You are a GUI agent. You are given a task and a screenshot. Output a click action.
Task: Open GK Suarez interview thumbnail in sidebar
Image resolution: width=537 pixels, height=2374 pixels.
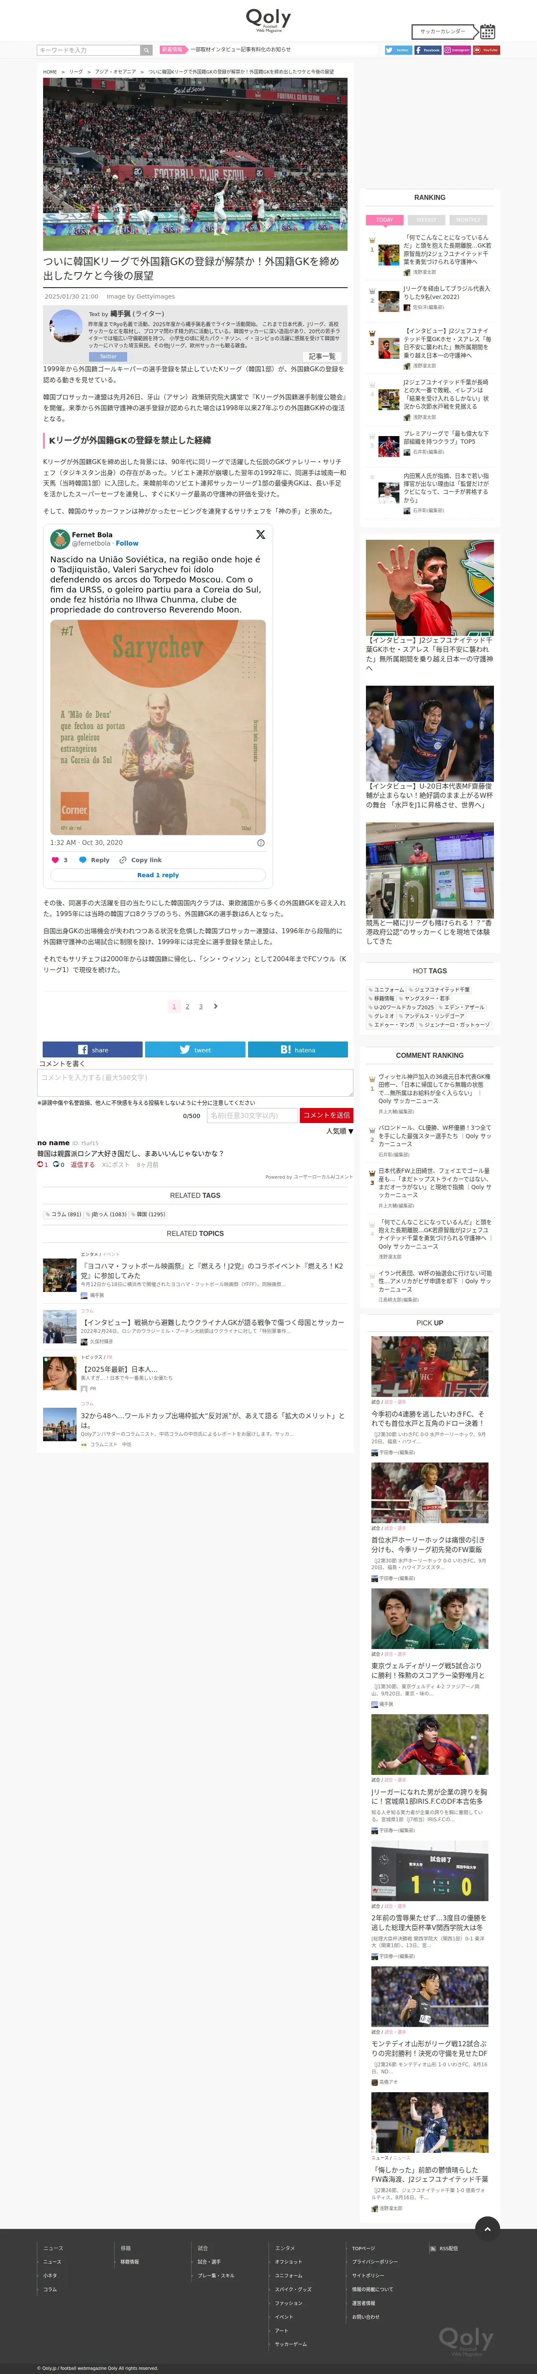pos(429,588)
